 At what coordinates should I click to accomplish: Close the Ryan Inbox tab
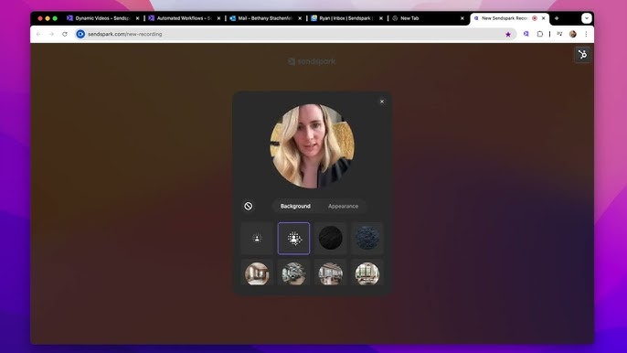[381, 18]
